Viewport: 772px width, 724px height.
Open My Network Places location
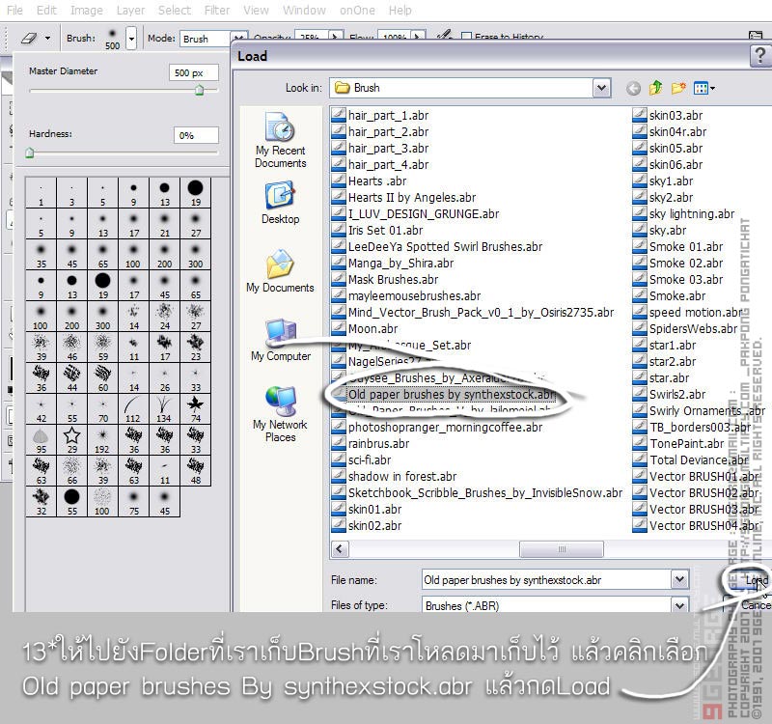point(280,414)
